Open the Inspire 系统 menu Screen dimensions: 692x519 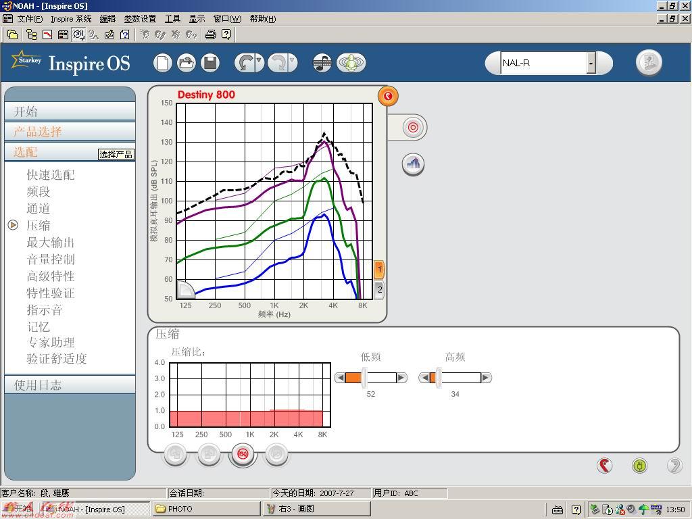tap(71, 18)
